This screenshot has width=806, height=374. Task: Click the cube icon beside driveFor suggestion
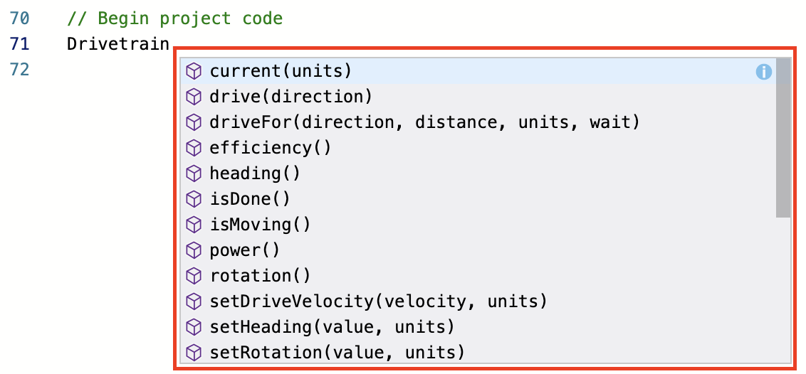[x=193, y=122]
